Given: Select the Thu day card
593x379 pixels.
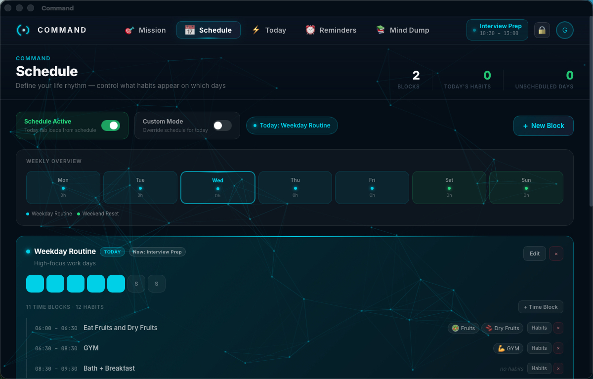Looking at the screenshot, I should point(295,187).
